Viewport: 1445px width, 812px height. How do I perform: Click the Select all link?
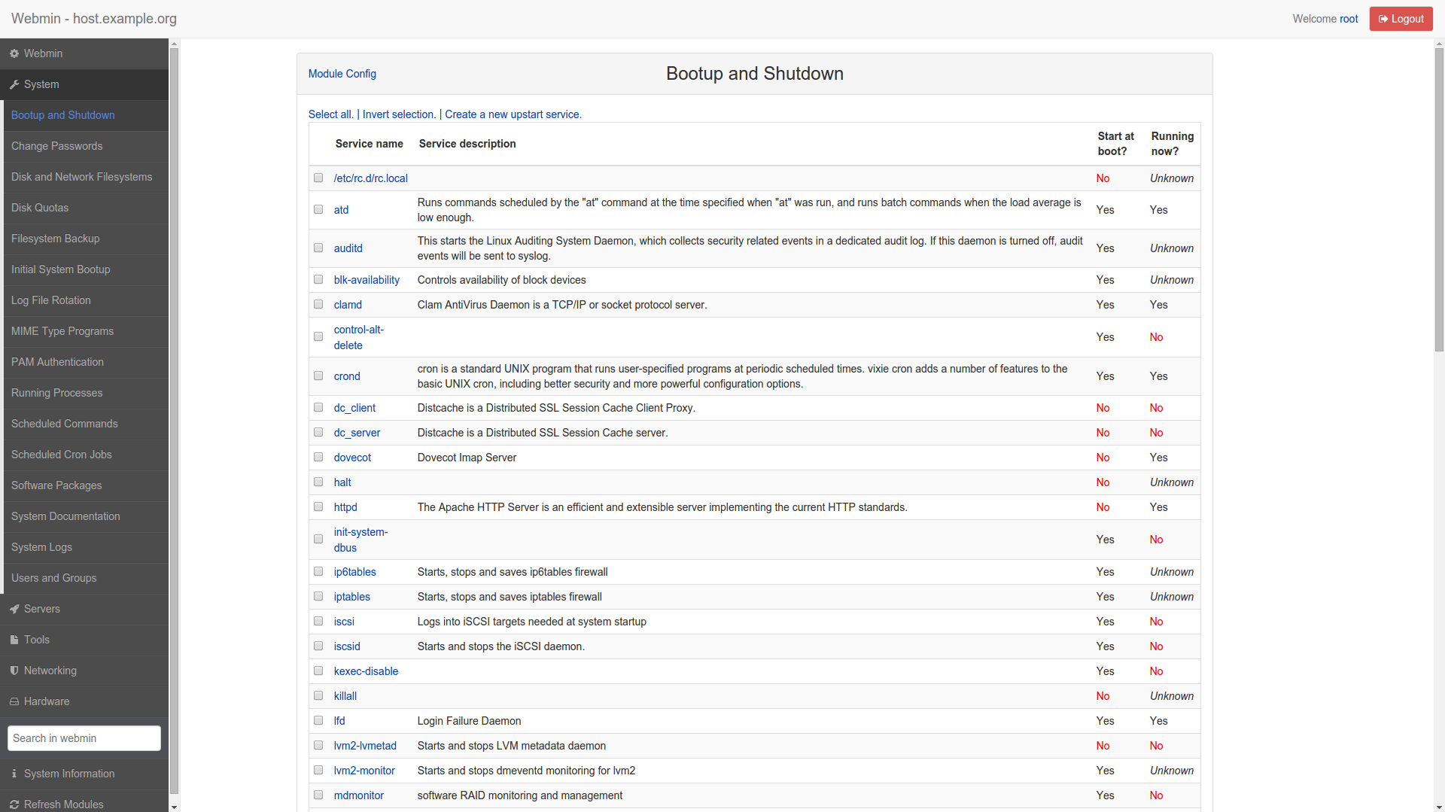tap(330, 114)
